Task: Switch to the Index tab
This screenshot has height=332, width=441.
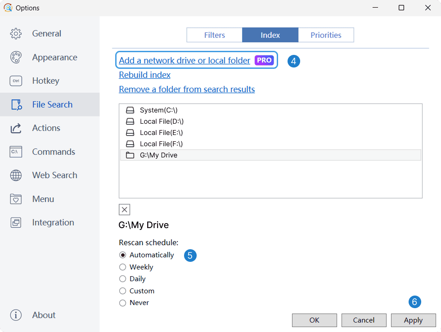Action: tap(270, 35)
